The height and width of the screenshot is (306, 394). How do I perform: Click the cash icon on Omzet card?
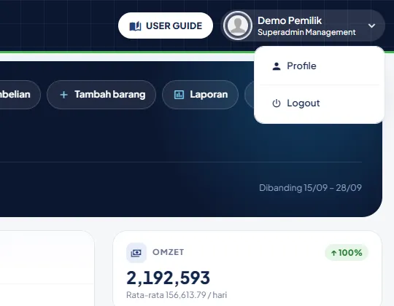[136, 253]
